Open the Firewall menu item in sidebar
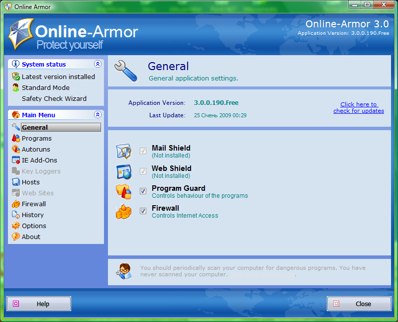398x322 pixels. [x=34, y=204]
